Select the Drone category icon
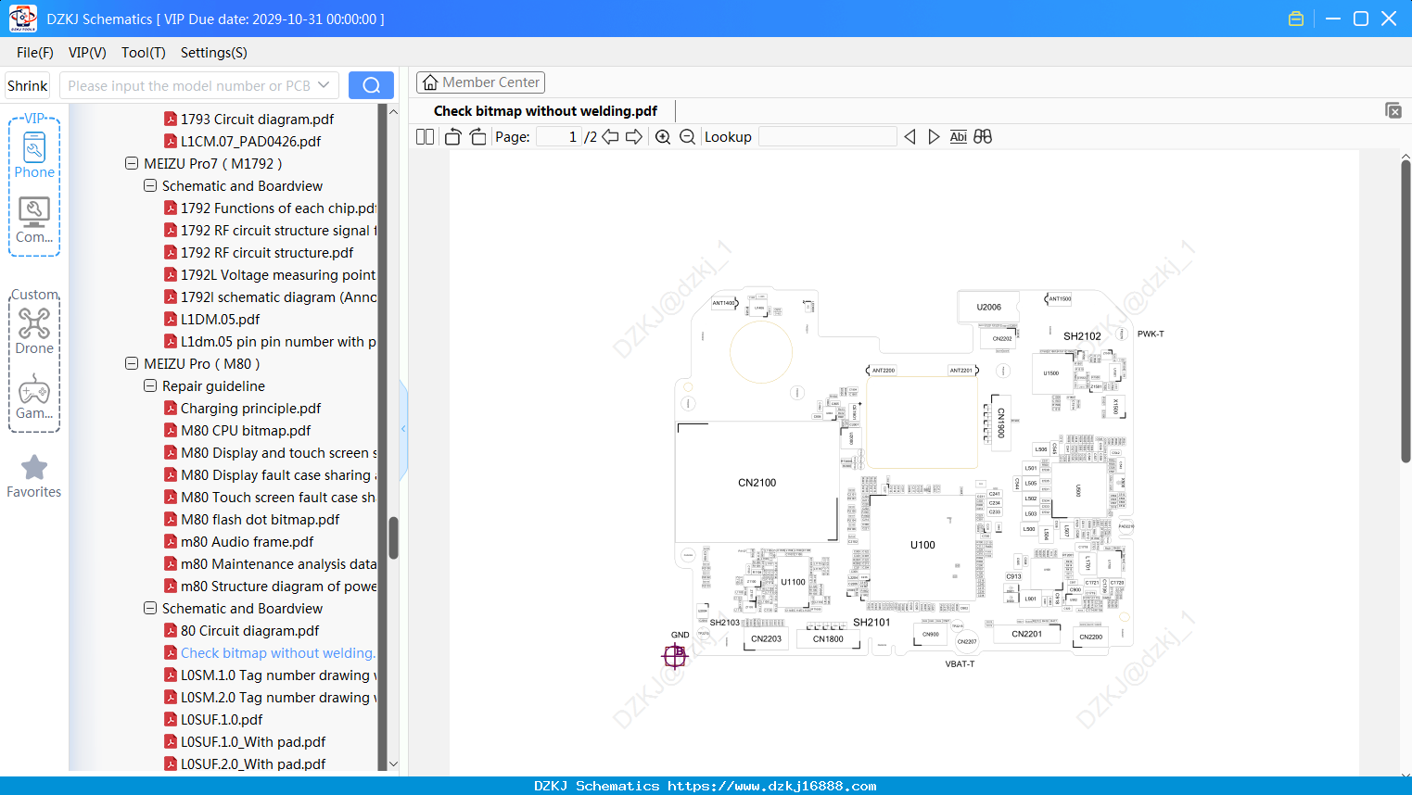The height and width of the screenshot is (795, 1412). [x=34, y=331]
